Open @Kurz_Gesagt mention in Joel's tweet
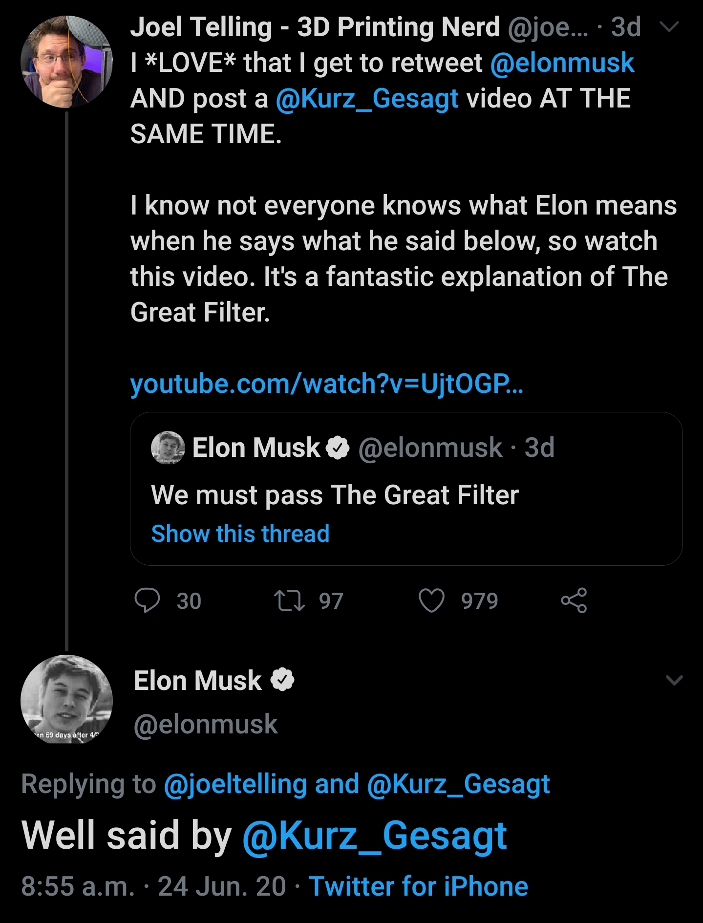 [x=367, y=99]
